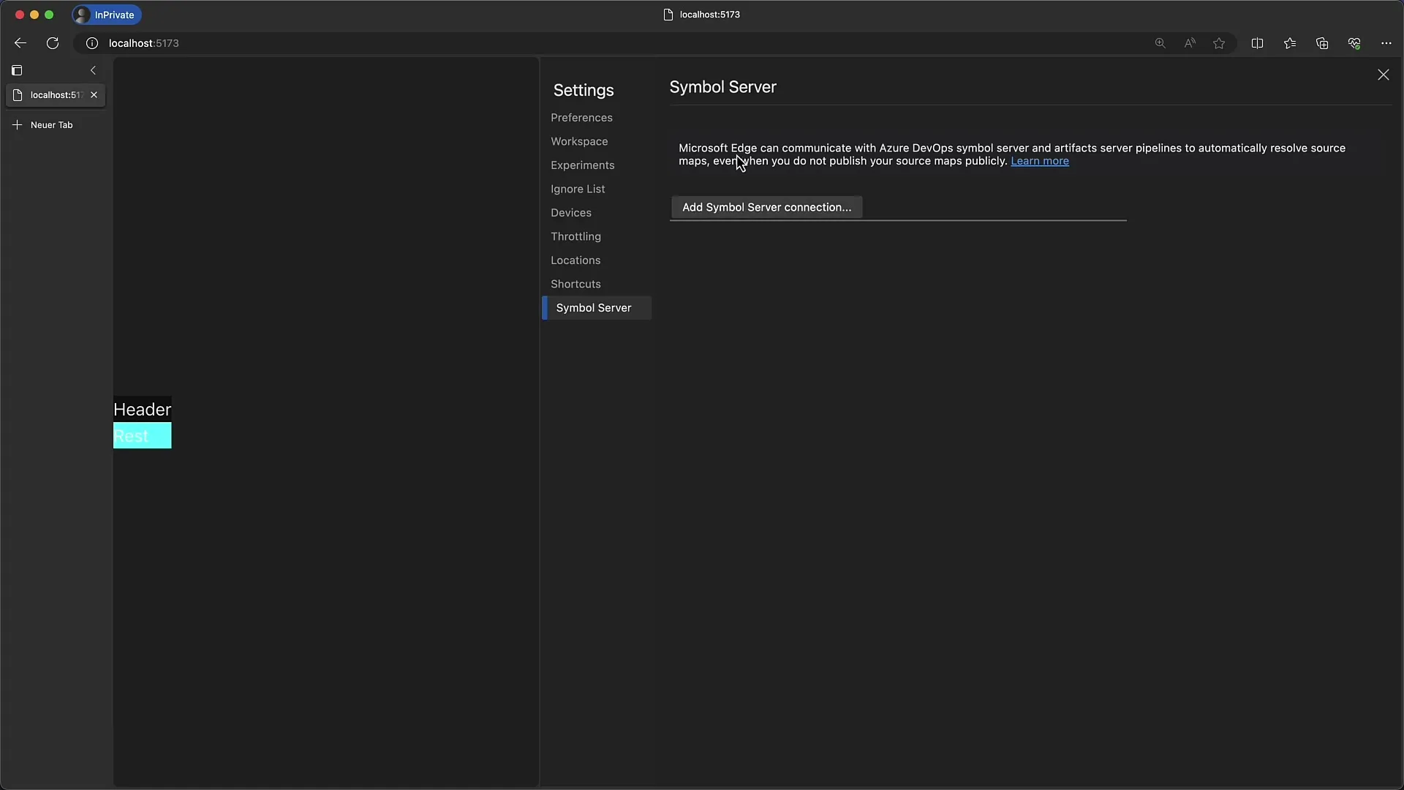This screenshot has height=790, width=1404.
Task: Click the Header element on the page
Action: click(x=142, y=409)
